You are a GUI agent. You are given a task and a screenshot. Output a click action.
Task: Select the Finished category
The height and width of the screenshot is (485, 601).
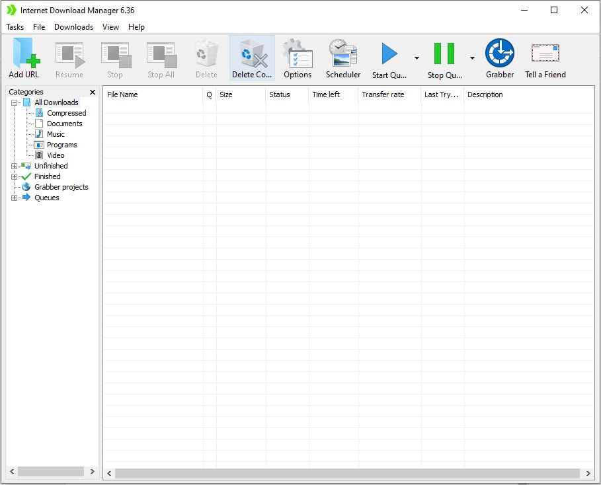[48, 176]
